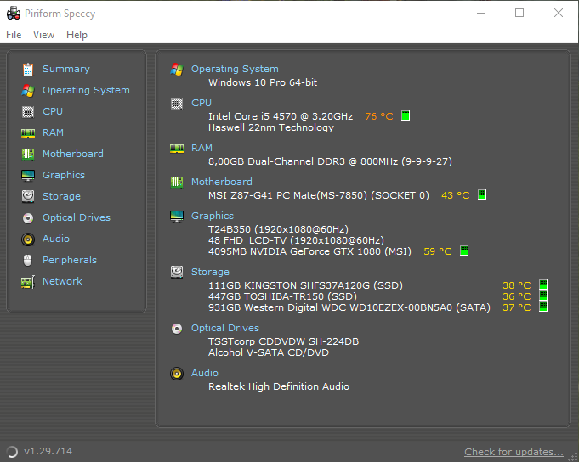Viewport: 579px width, 462px height.
Task: Click the Audio heading link in summary
Action: pos(205,373)
